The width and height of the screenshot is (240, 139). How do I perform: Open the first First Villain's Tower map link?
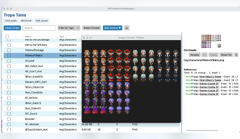(x=210, y=77)
